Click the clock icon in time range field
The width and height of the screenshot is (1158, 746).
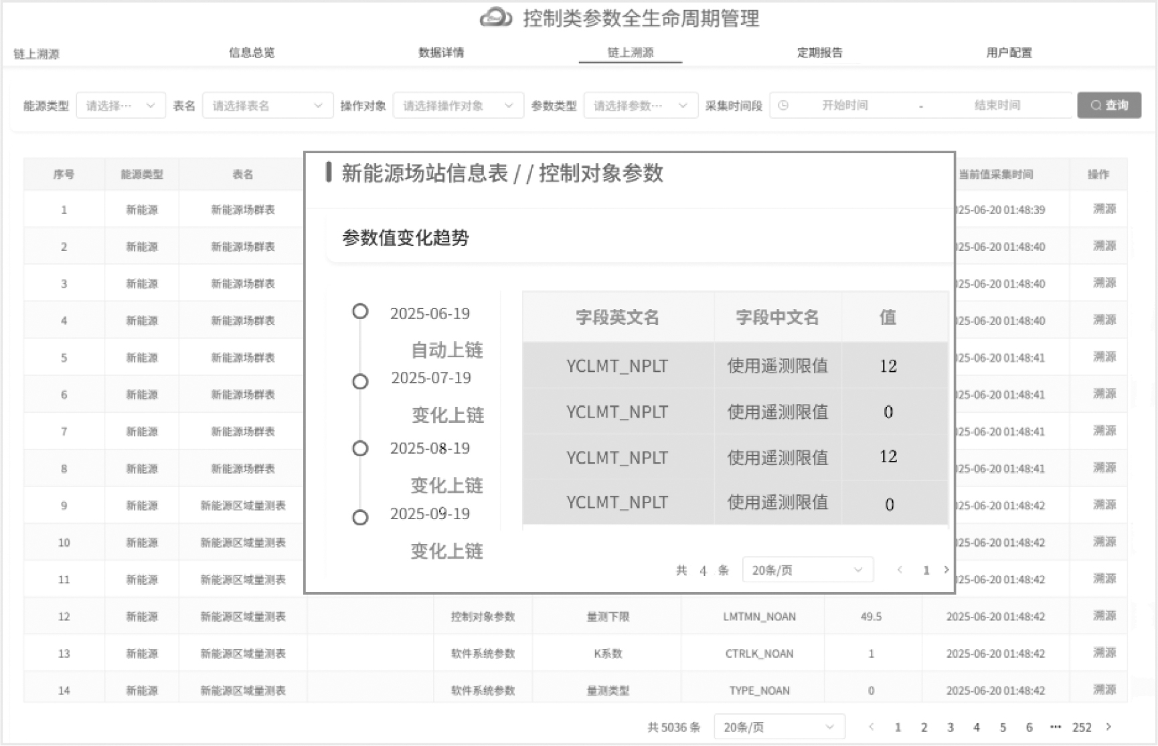click(x=783, y=106)
